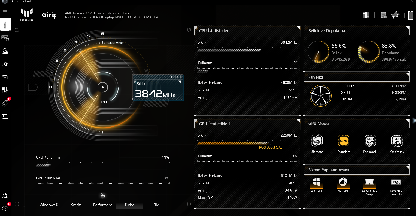Switch to Performans operating mode
The width and height of the screenshot is (416, 216).
point(103,205)
